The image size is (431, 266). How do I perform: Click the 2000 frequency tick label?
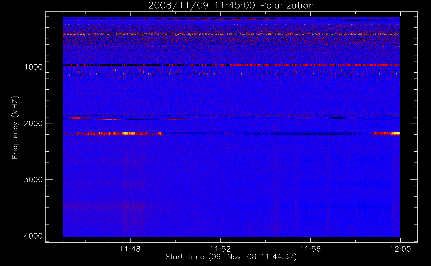[33, 123]
